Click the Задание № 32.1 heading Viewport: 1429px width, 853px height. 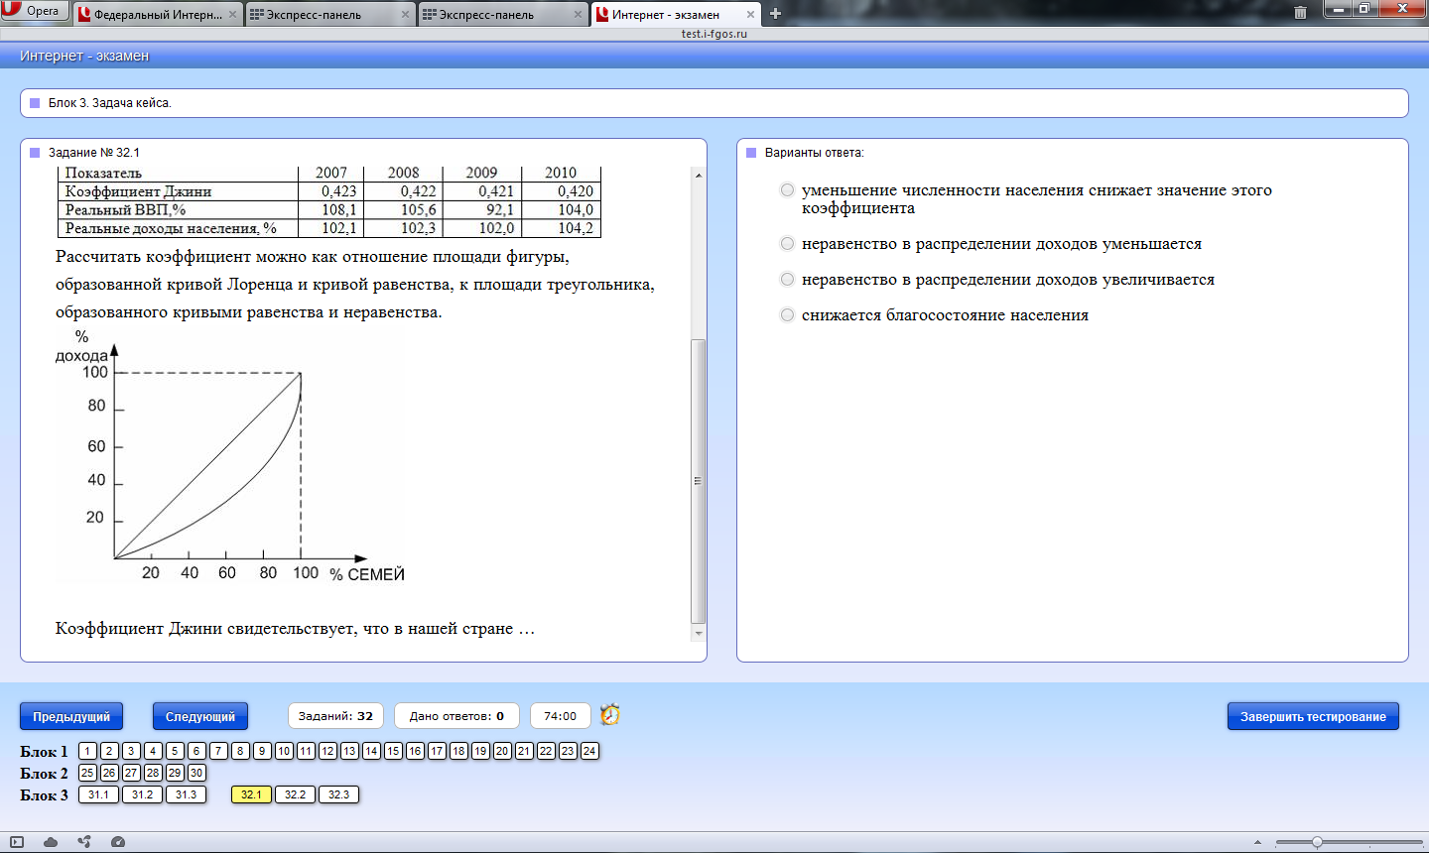click(93, 153)
